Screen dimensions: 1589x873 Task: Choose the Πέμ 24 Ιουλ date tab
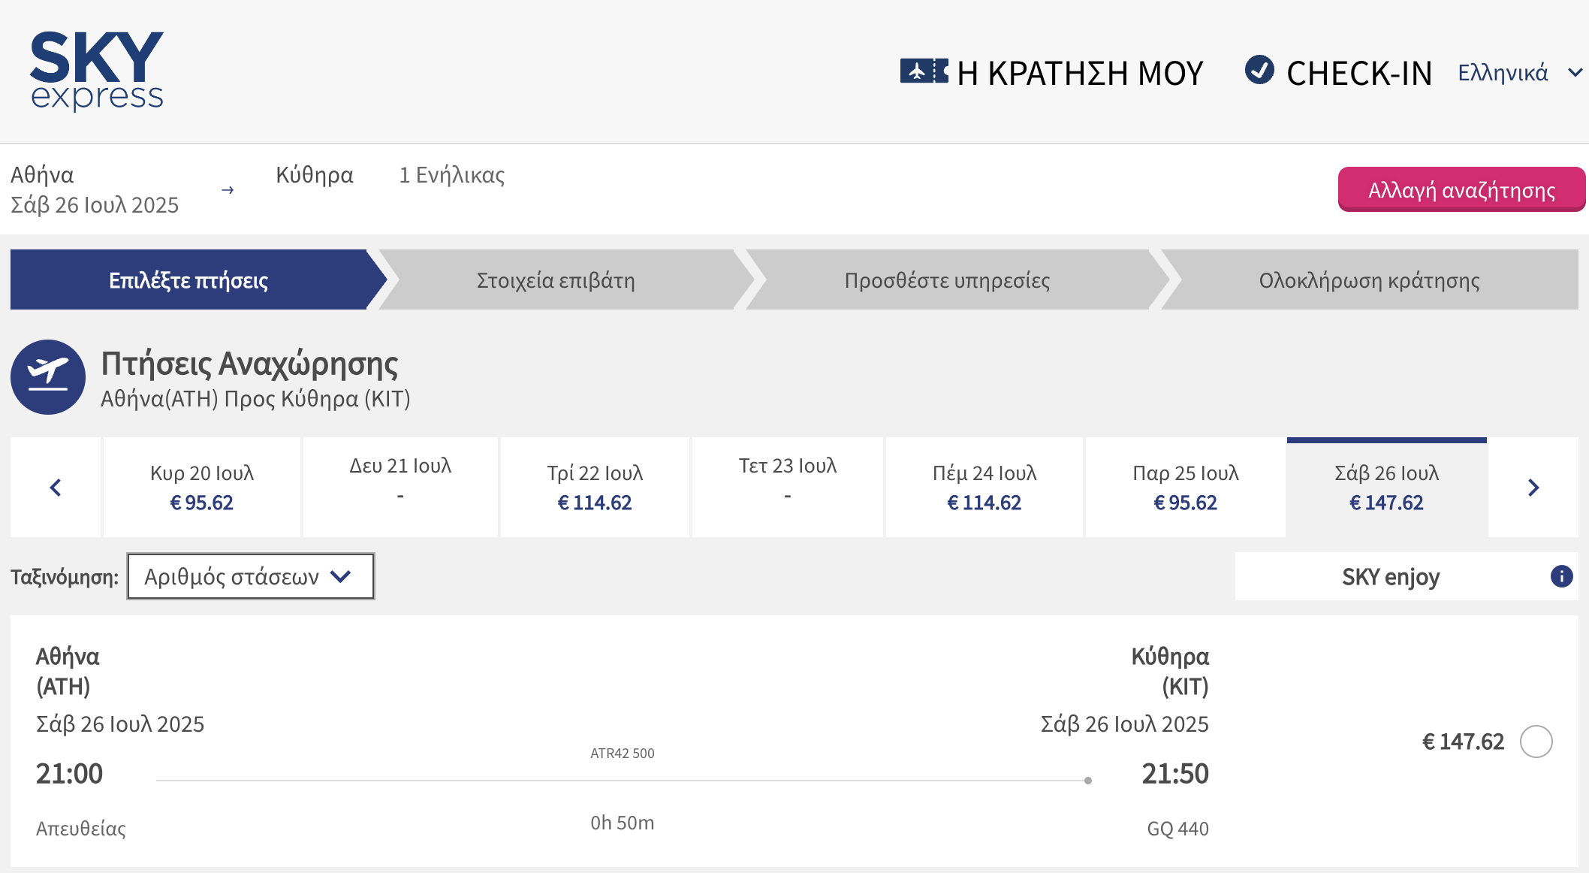(x=984, y=488)
